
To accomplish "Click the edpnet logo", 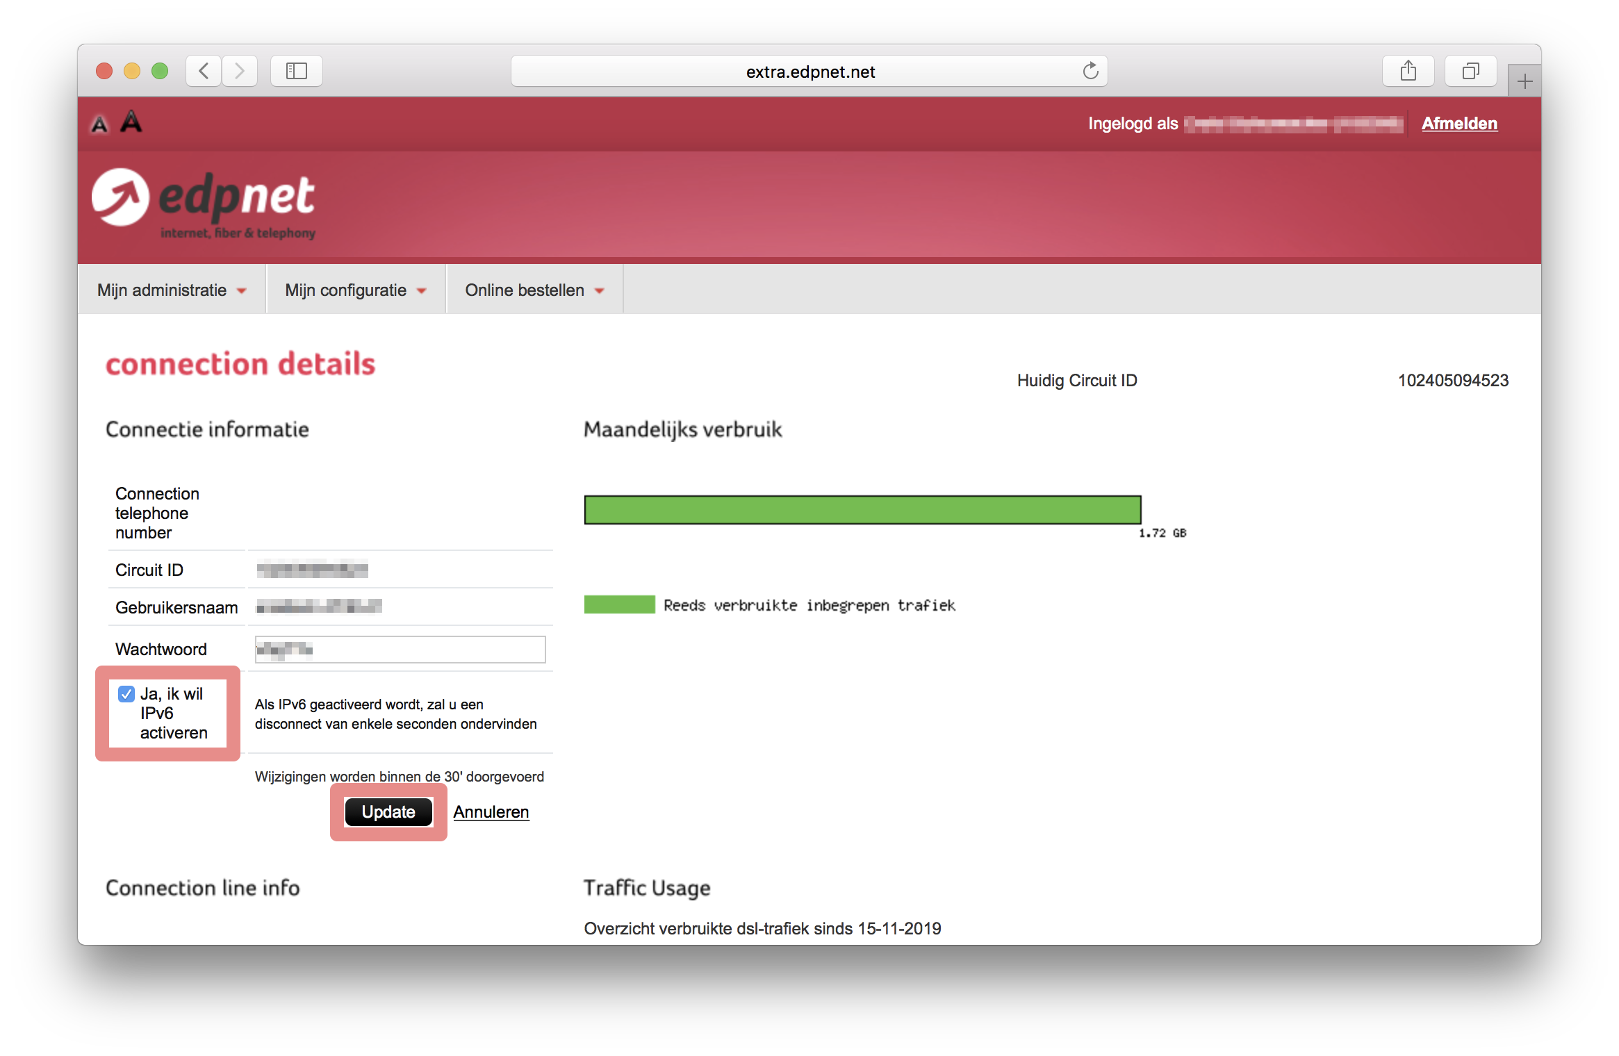I will pos(204,203).
